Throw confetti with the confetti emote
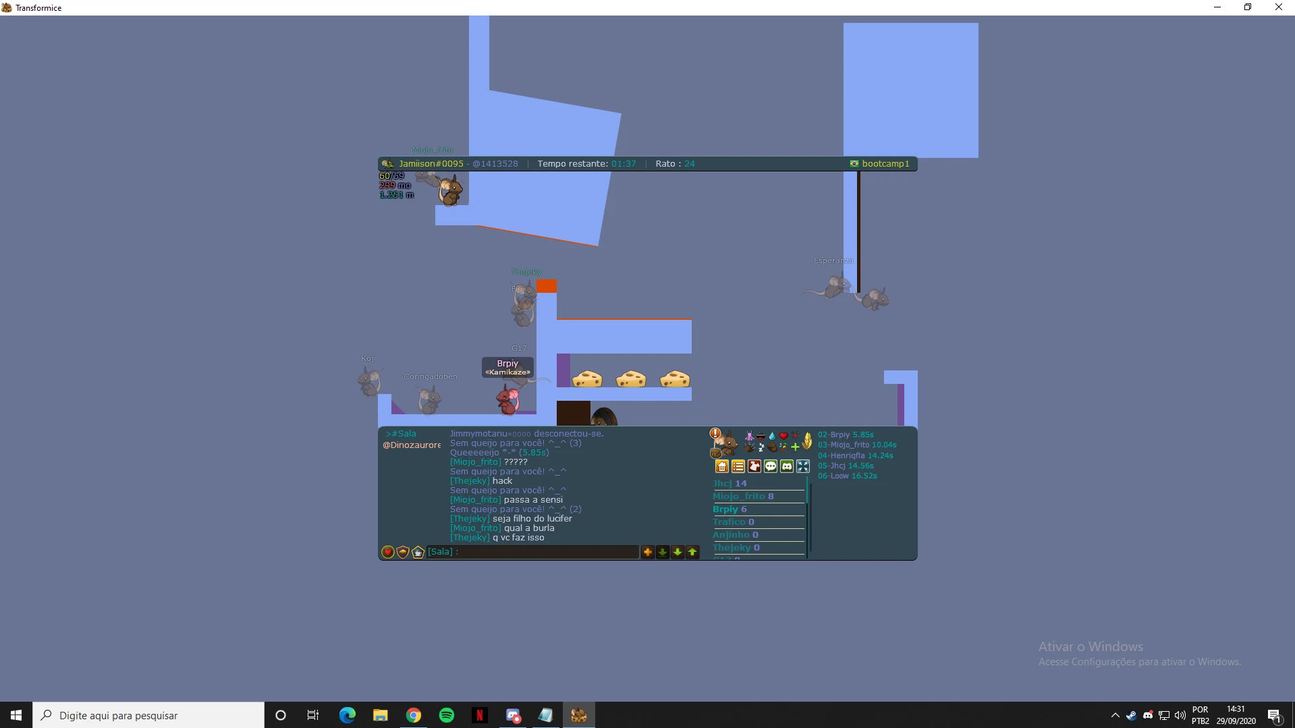Viewport: 1295px width, 728px height. pos(783,447)
